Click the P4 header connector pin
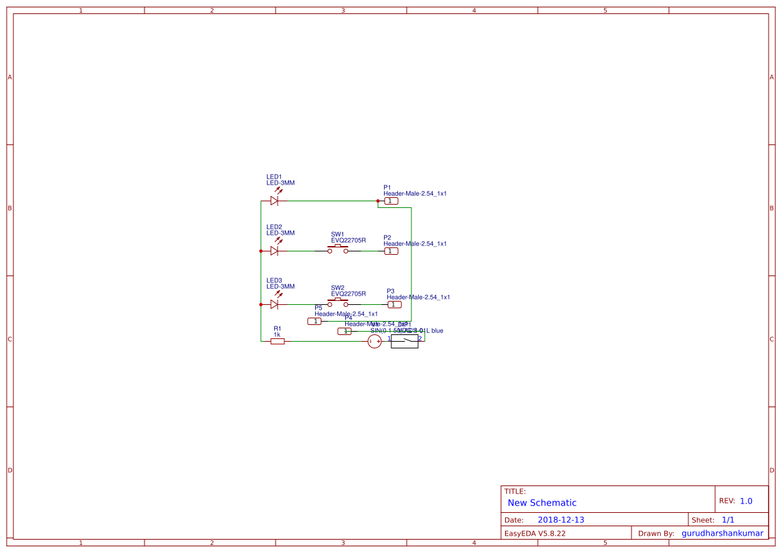Image resolution: width=782 pixels, height=553 pixels. (x=345, y=331)
